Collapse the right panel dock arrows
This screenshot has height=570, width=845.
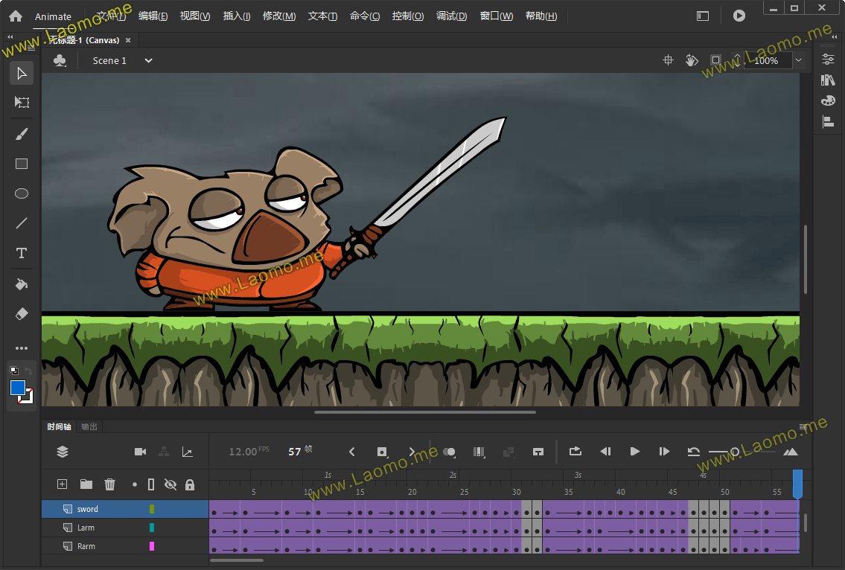click(835, 36)
